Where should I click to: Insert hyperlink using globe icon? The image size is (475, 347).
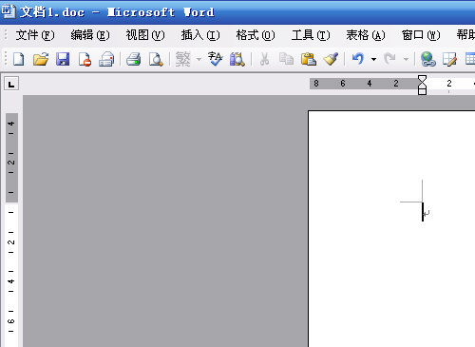[x=427, y=59]
